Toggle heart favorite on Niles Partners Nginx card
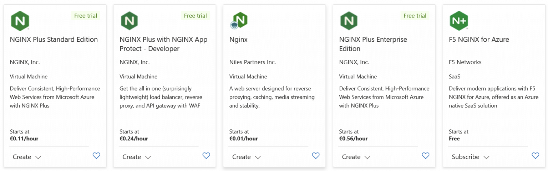The width and height of the screenshot is (548, 171). pyautogui.click(x=316, y=156)
